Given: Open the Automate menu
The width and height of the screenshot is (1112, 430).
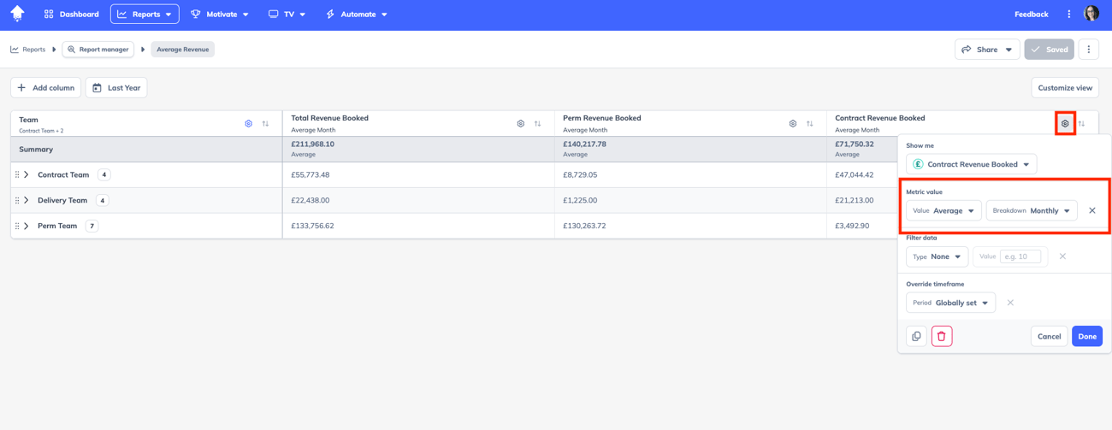Looking at the screenshot, I should pos(357,15).
